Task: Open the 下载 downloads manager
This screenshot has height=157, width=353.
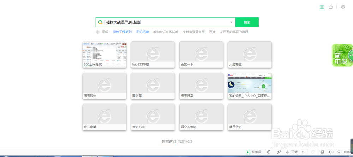Action: click(x=292, y=152)
